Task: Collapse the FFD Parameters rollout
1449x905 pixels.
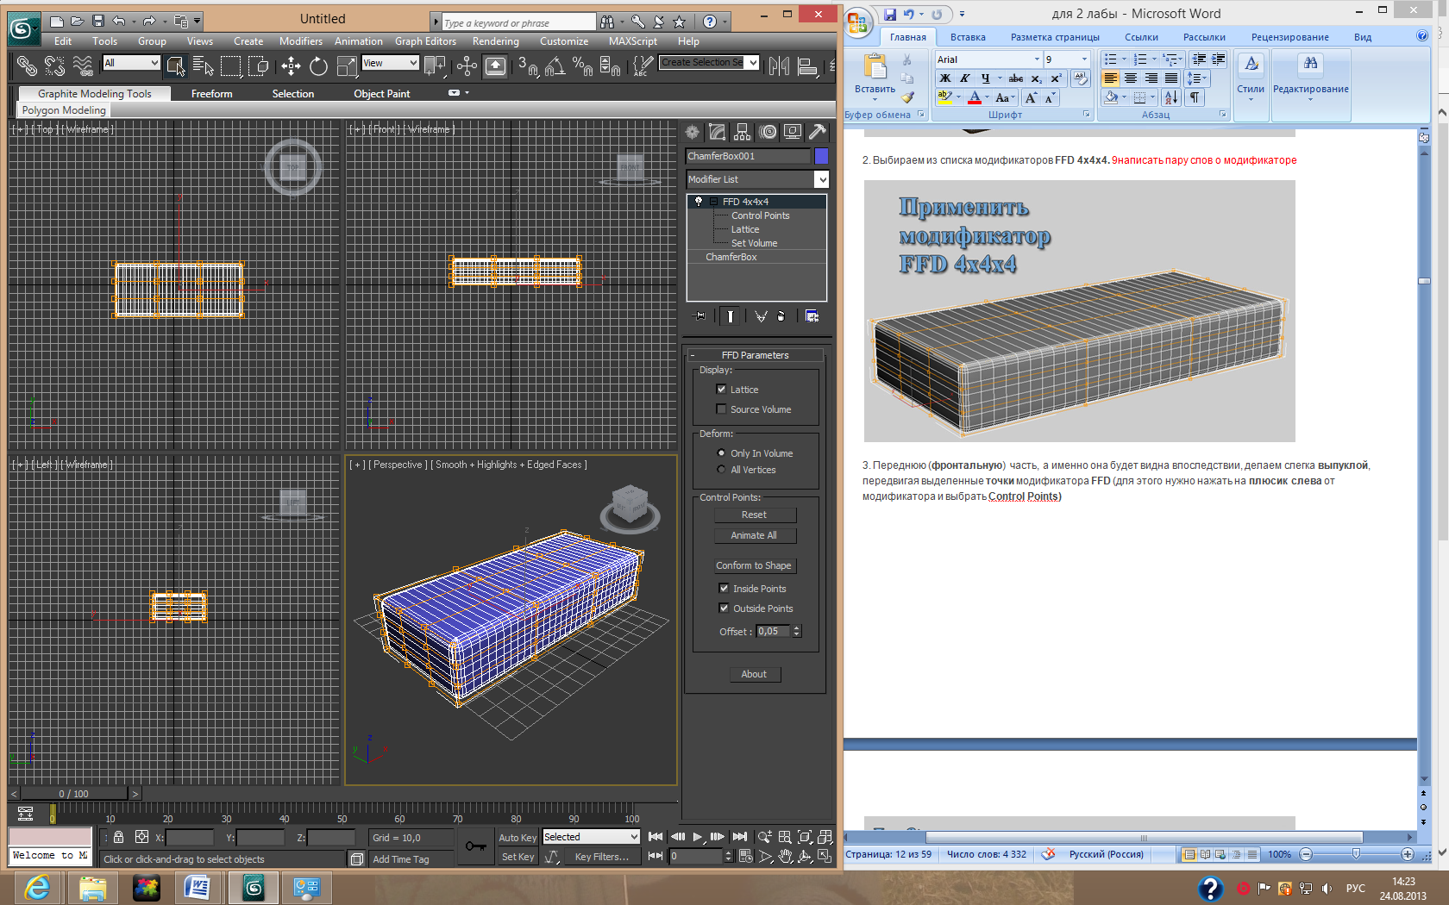Action: 755,355
